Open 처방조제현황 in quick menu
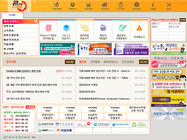This screenshot has height=140, width=187. [x=21, y=35]
